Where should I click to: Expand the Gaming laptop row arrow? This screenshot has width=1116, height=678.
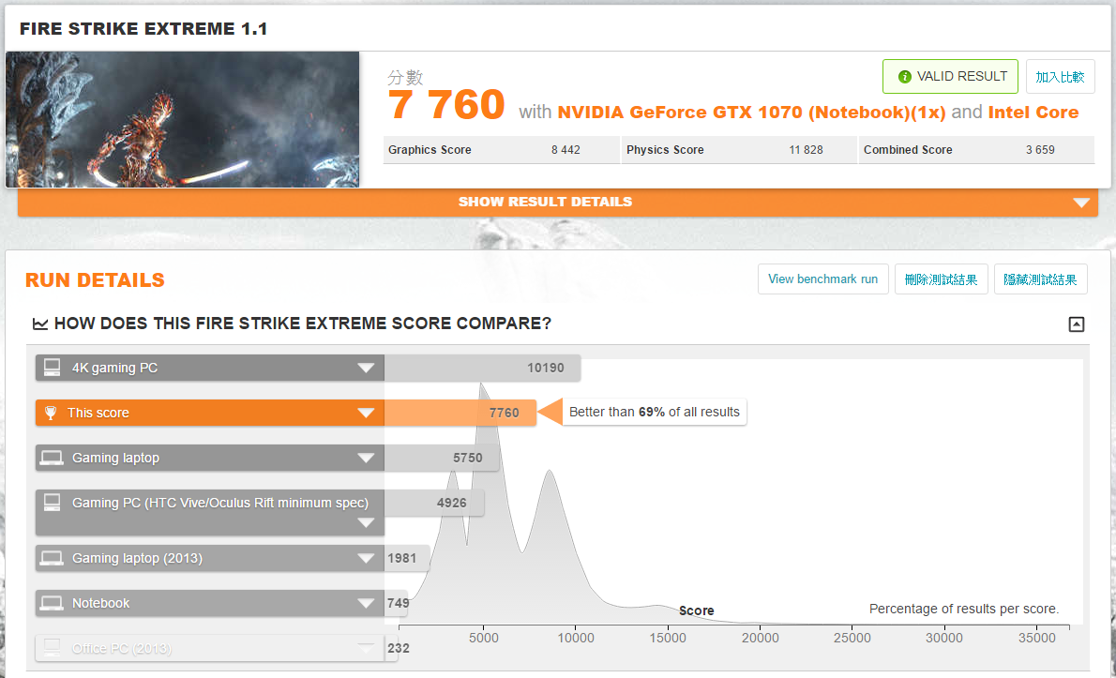tap(366, 459)
